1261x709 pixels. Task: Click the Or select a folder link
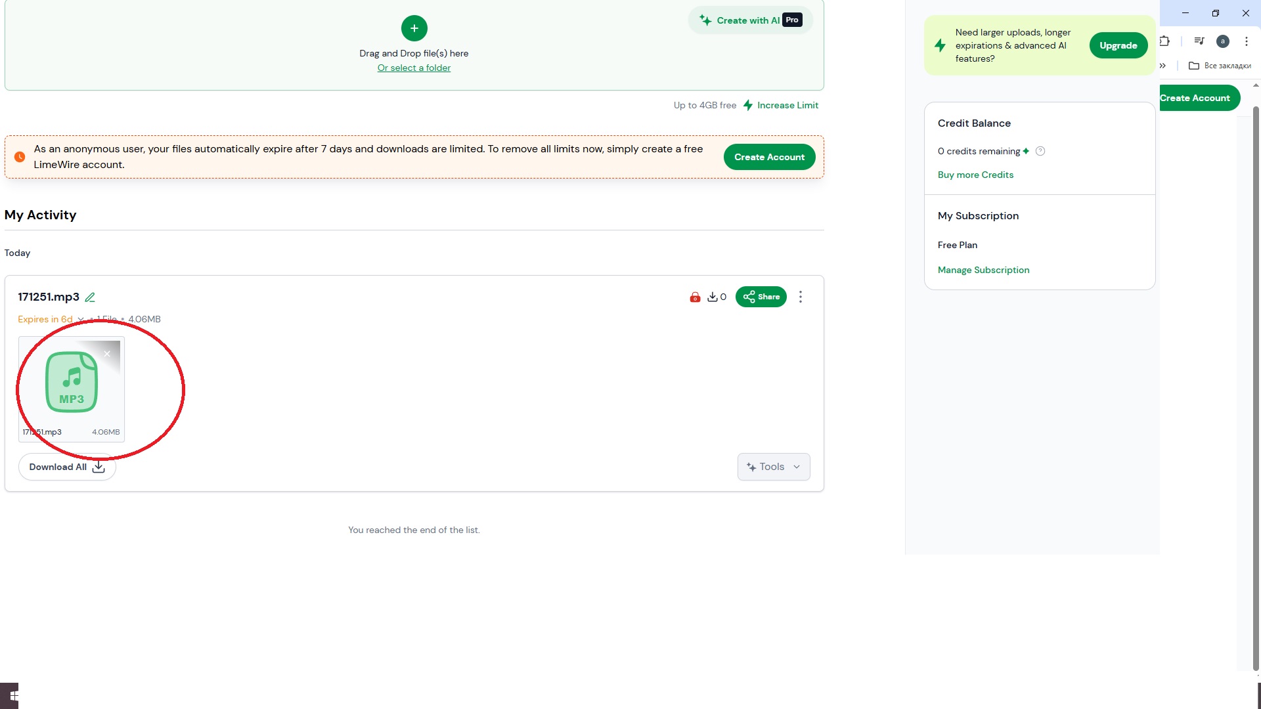pyautogui.click(x=414, y=68)
